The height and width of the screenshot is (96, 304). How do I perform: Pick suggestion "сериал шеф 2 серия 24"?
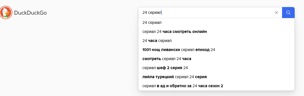pyautogui.click(x=216, y=68)
